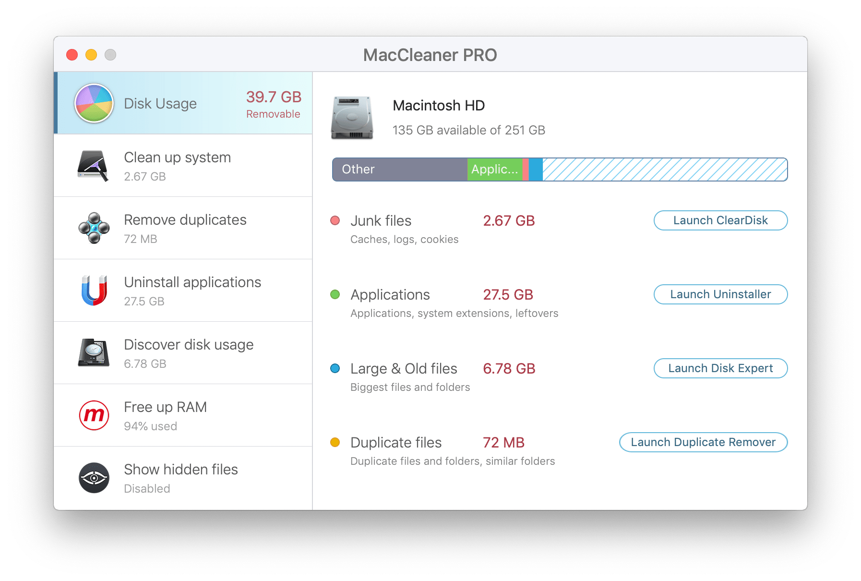Select Remove duplicates in sidebar

point(183,228)
